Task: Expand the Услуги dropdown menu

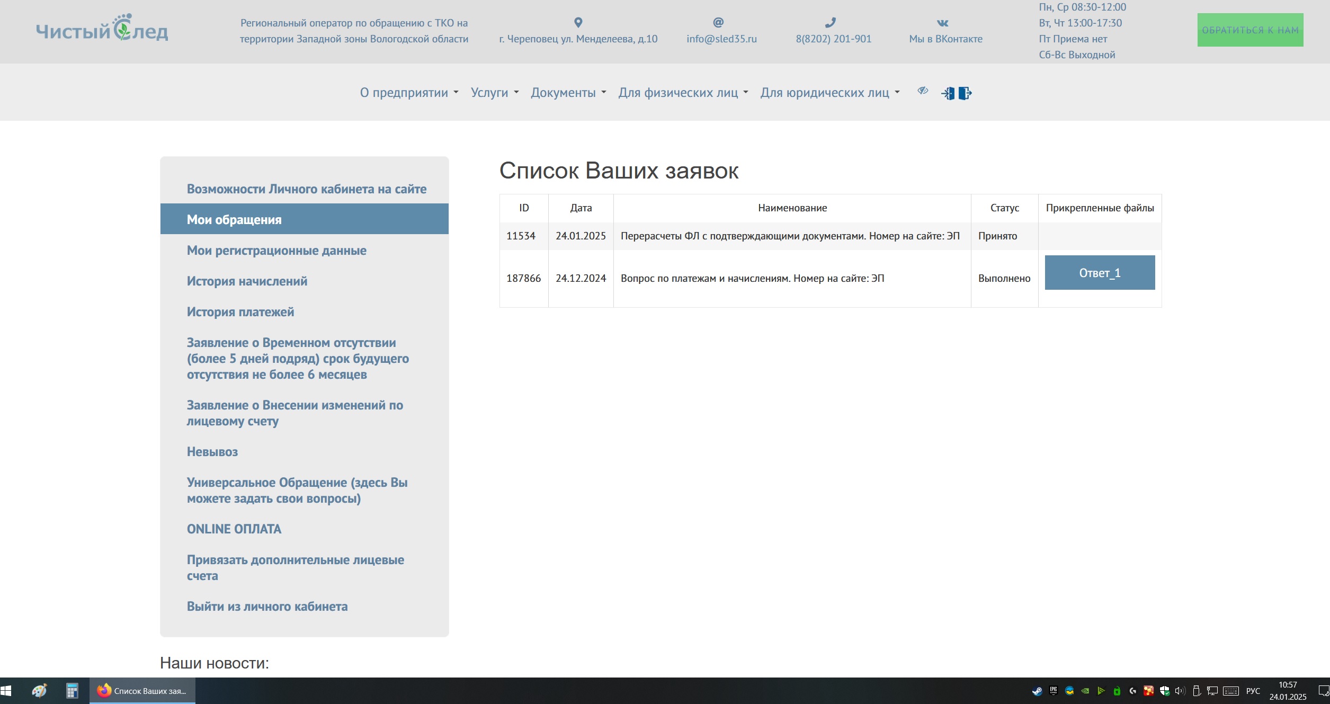Action: point(494,93)
